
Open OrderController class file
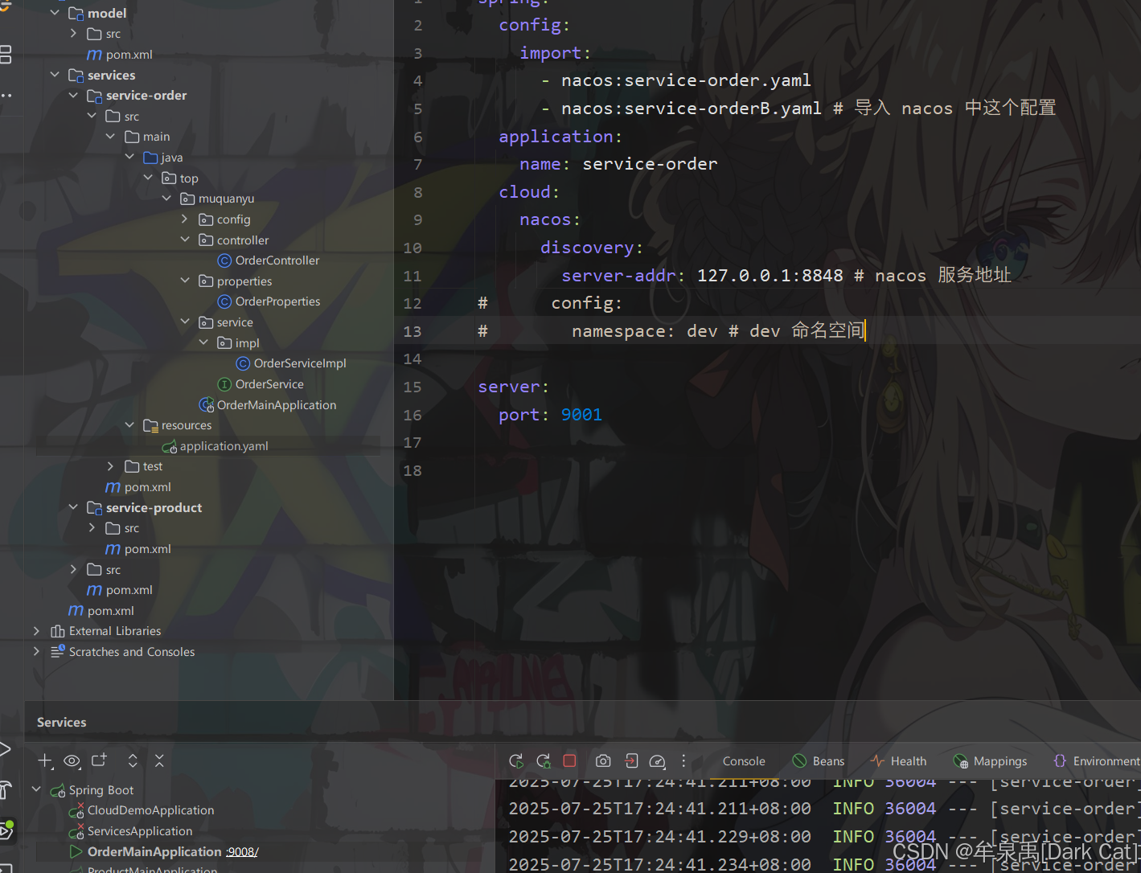pos(277,260)
